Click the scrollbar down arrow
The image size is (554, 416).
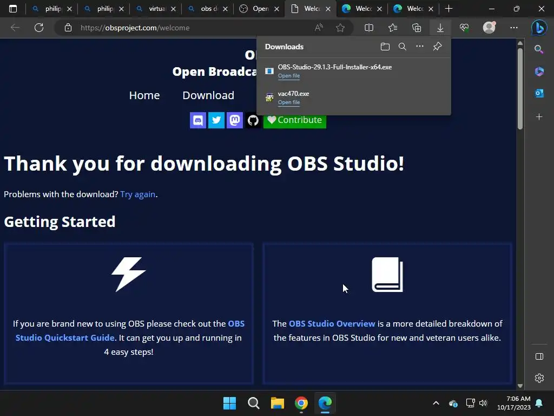coord(520,386)
